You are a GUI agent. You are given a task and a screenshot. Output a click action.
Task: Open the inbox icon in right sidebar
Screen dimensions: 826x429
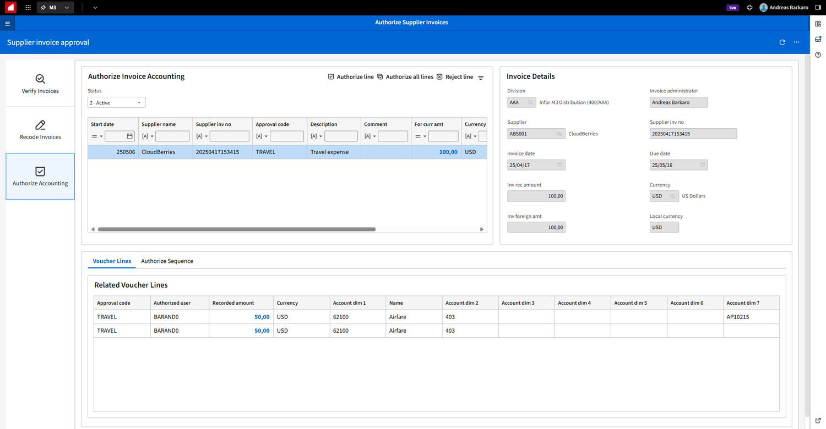(818, 39)
